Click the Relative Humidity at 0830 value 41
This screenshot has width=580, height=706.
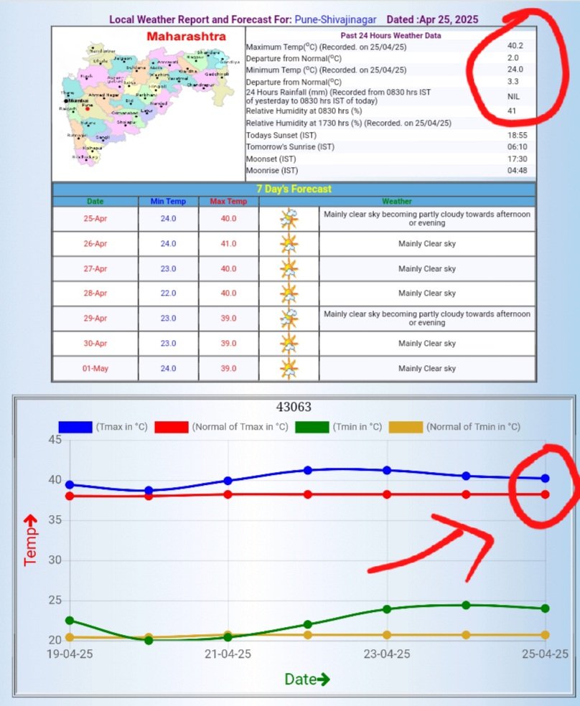pyautogui.click(x=512, y=110)
